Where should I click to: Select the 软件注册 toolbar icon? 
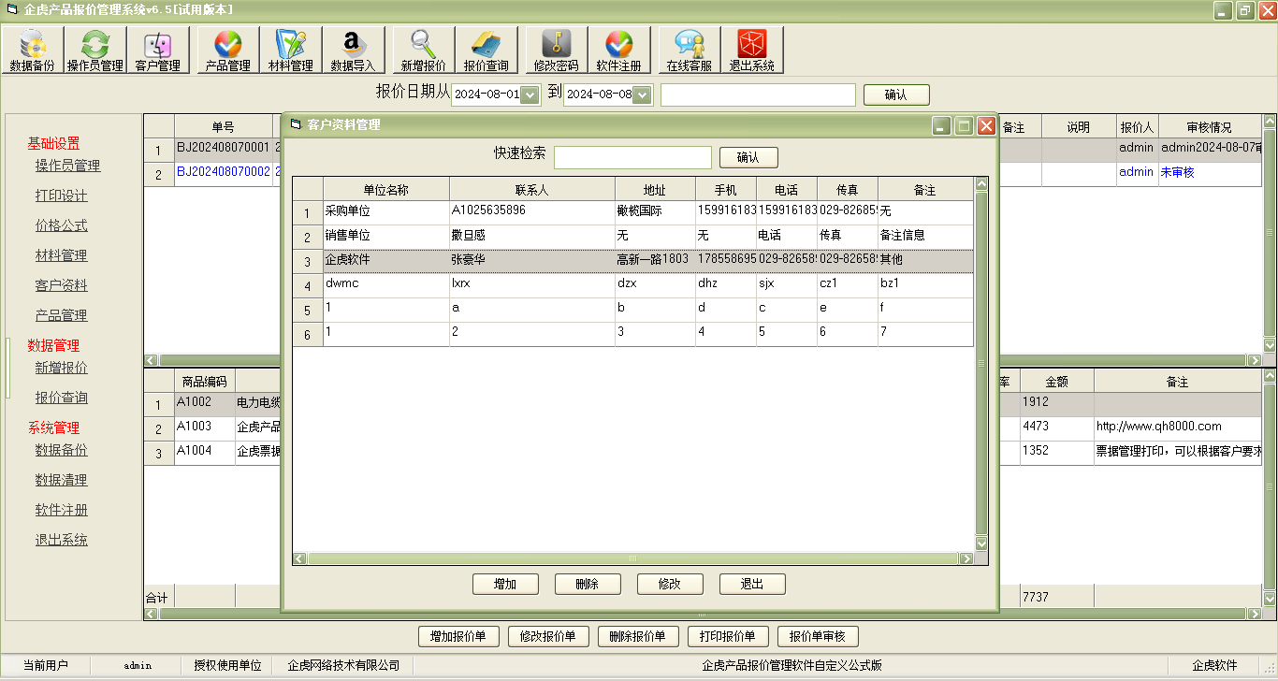click(620, 49)
